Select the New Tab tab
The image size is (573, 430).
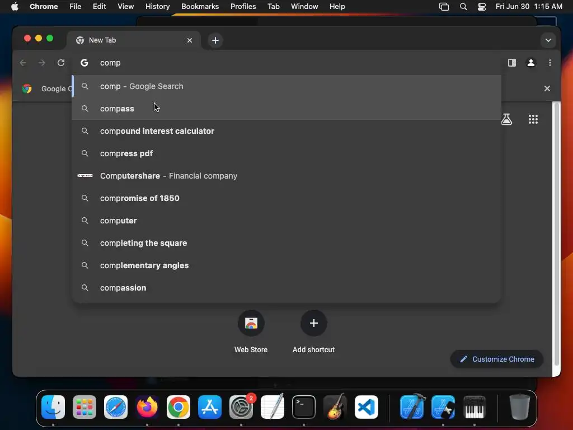click(133, 40)
